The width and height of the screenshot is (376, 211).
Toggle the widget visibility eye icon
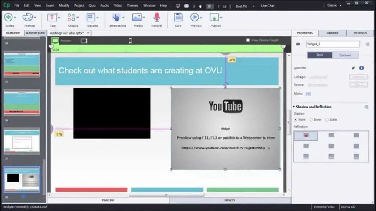click(298, 44)
